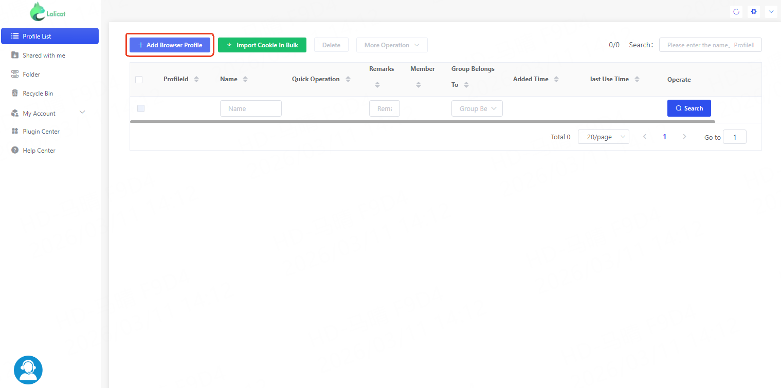Image resolution: width=781 pixels, height=388 pixels.
Task: Click the Add Browser Profile button
Action: click(x=170, y=45)
